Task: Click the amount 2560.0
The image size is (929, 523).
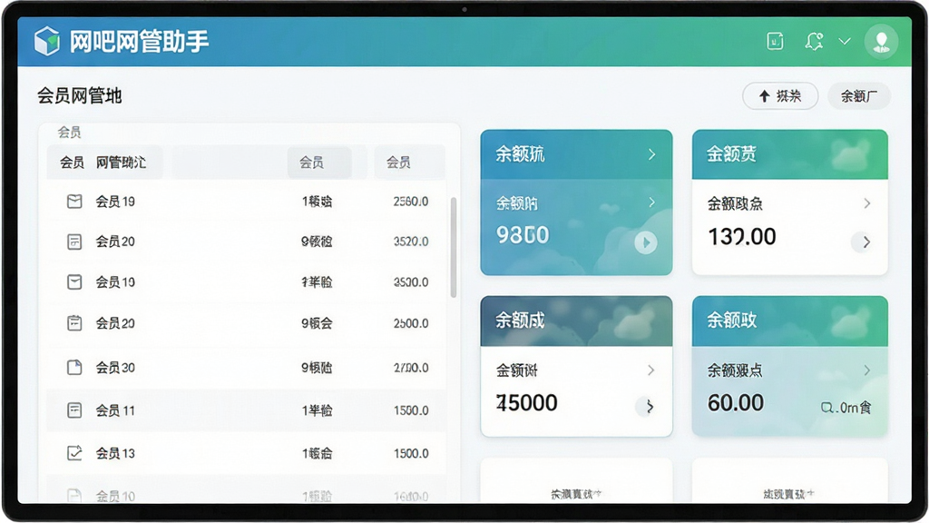Action: pyautogui.click(x=411, y=202)
